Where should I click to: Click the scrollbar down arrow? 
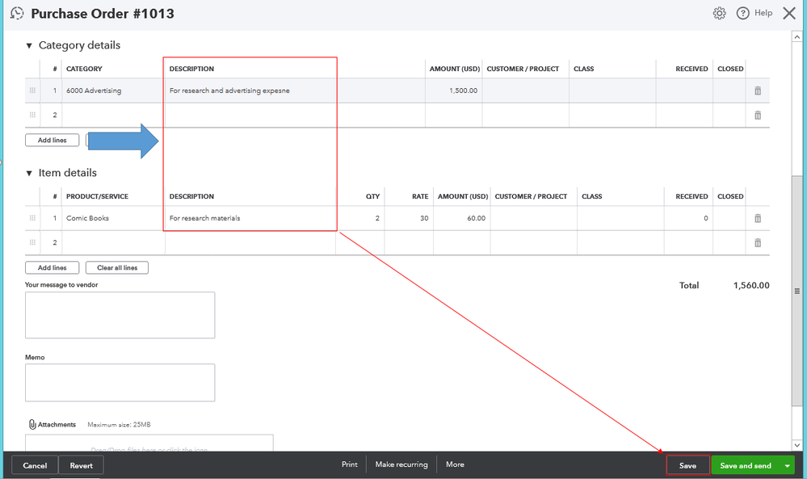click(796, 445)
